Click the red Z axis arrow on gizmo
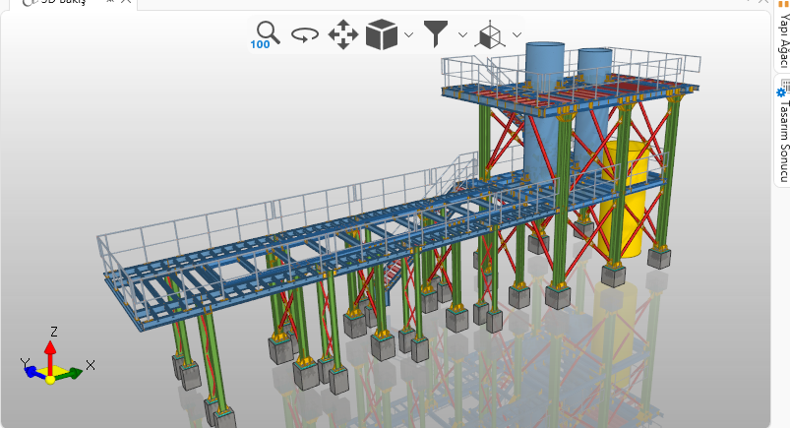 tap(51, 347)
